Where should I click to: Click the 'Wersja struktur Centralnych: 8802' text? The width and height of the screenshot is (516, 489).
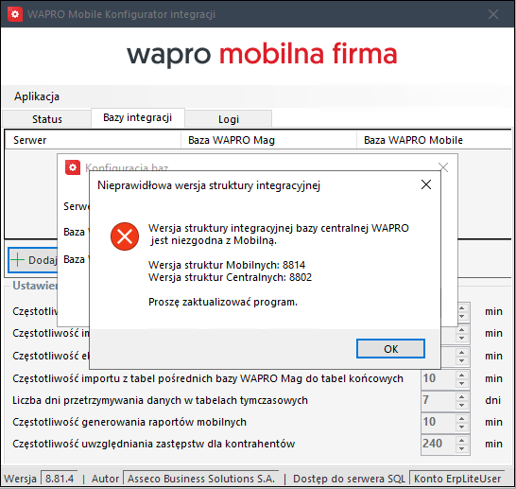coord(230,277)
